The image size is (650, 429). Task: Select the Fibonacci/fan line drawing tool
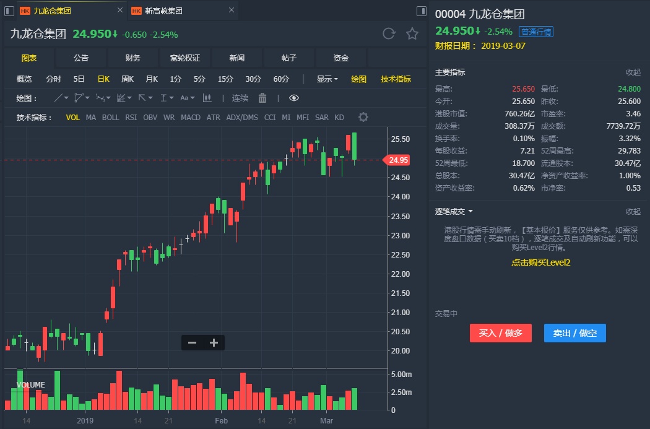point(121,98)
